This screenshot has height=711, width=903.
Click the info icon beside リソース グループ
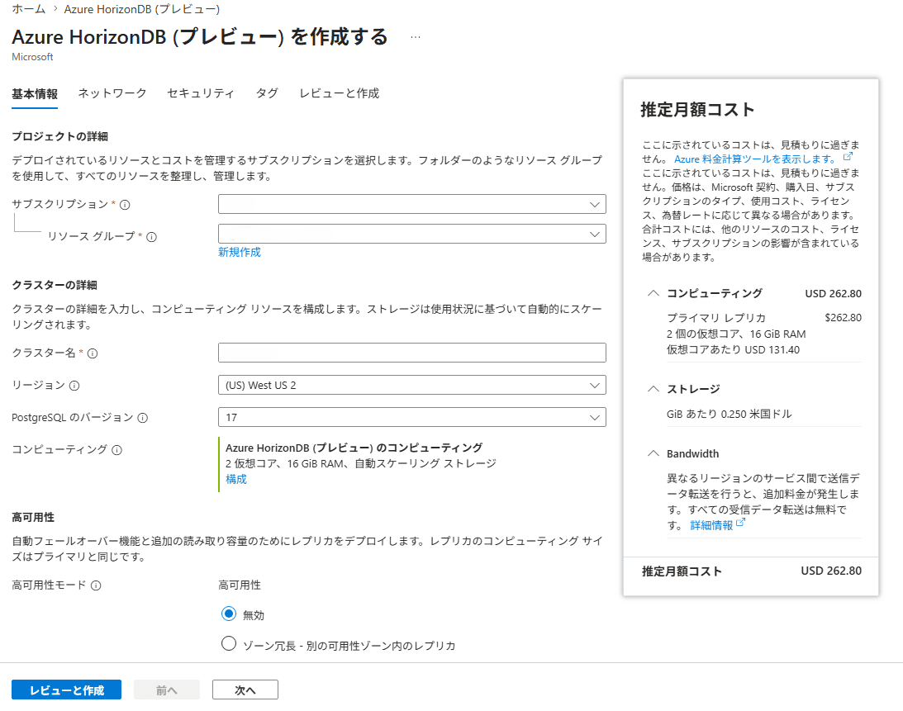(x=151, y=237)
